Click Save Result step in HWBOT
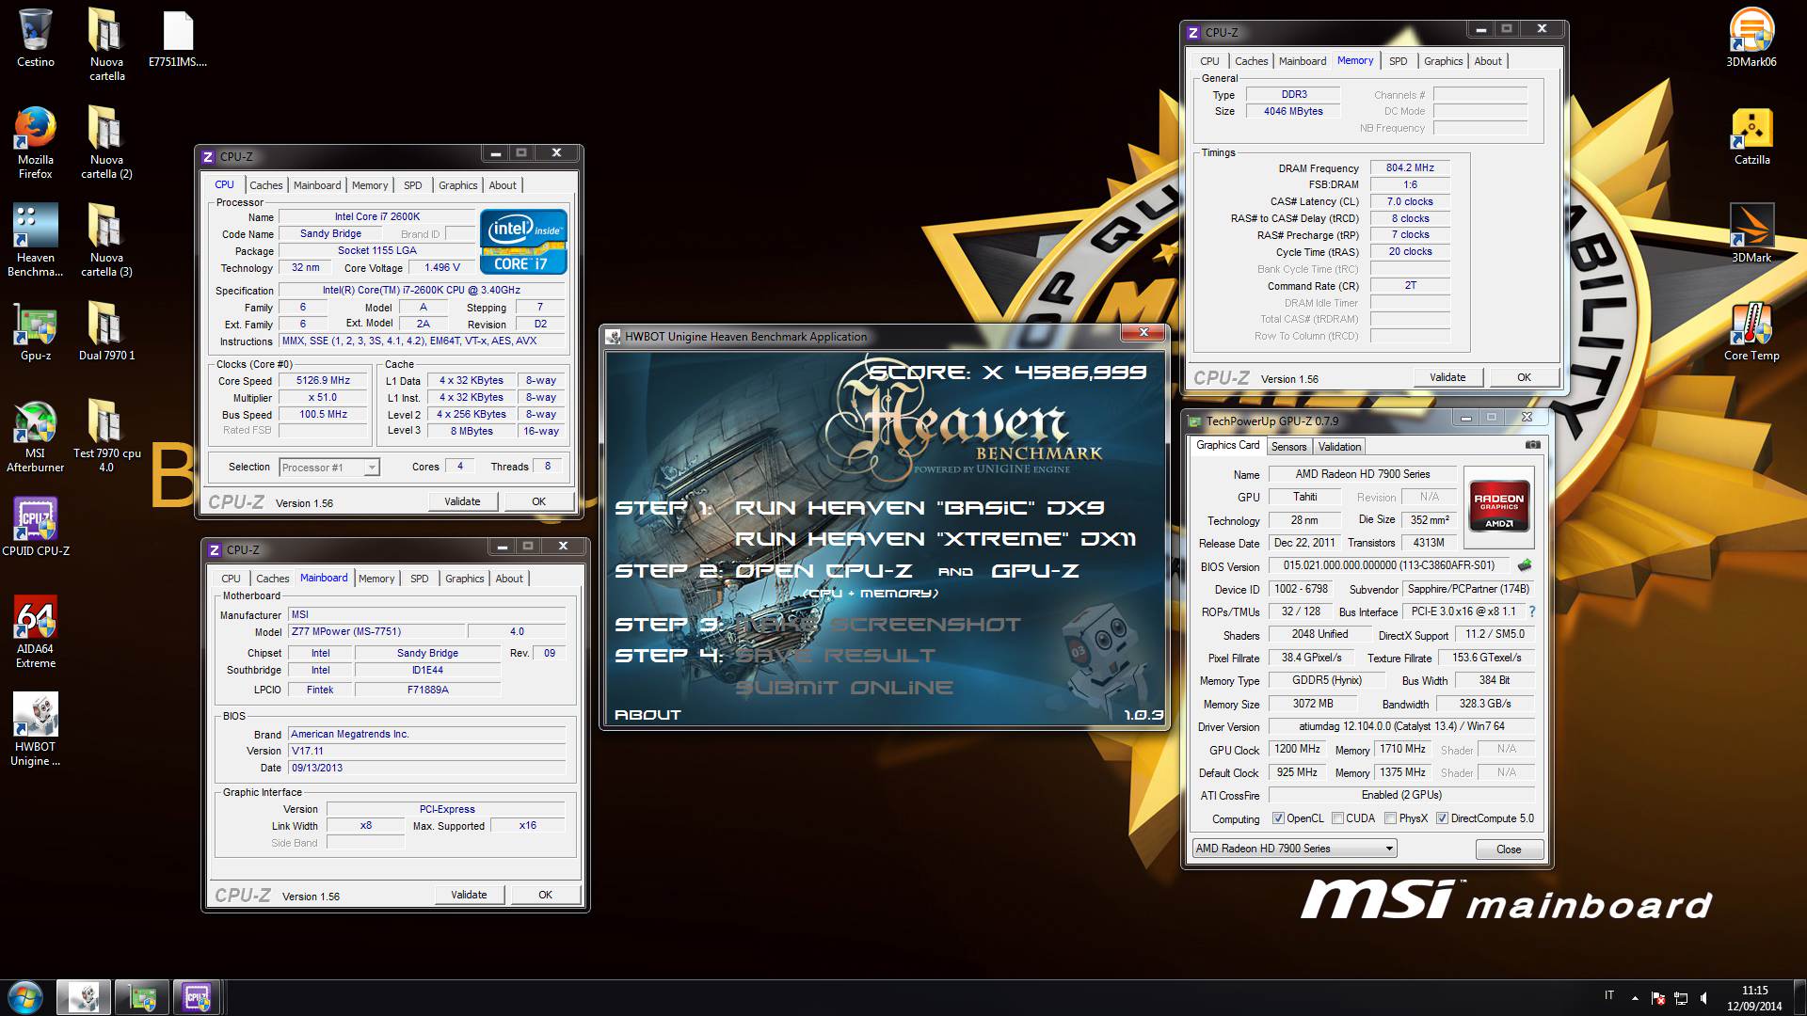1807x1016 pixels. 836,656
